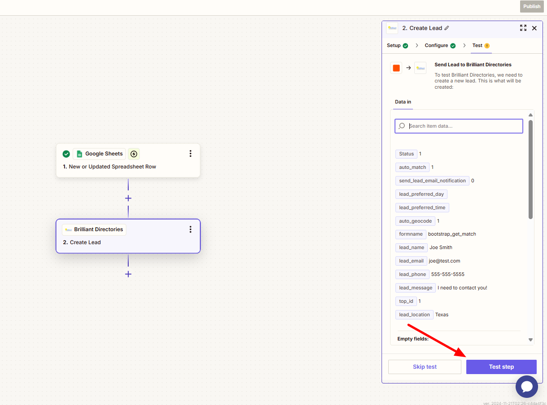Click the Brilliant Directories logo in the panel header
The image size is (547, 405).
(392, 28)
